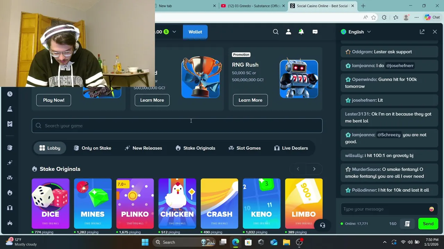Image resolution: width=444 pixels, height=249 pixels.
Task: Close the chat panel
Action: [435, 32]
